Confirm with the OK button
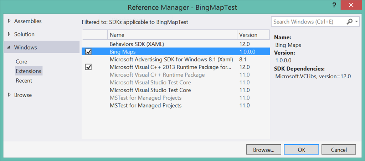This screenshot has height=161, width=365. [x=302, y=150]
